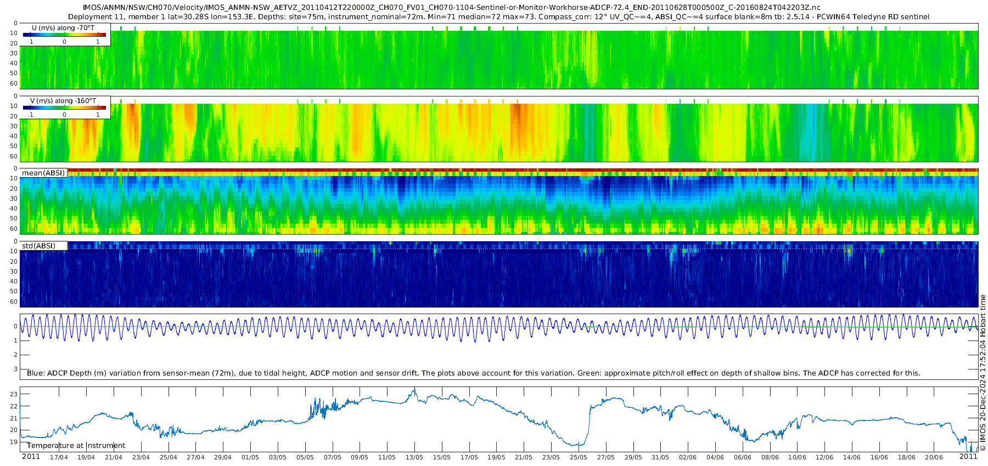988x466 pixels.
Task: Select the 25/05 date tick label
Action: coord(579,457)
